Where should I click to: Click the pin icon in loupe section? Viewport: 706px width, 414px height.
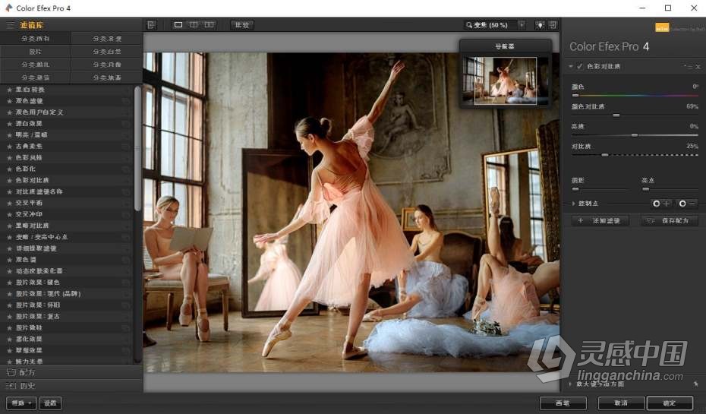point(696,384)
